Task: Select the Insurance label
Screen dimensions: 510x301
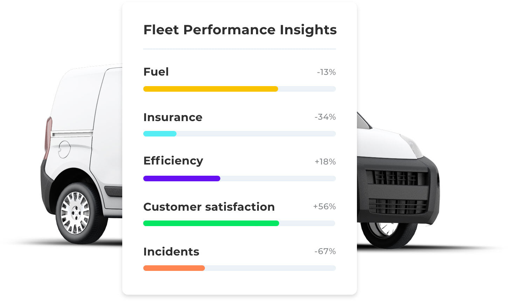Action: pyautogui.click(x=173, y=117)
